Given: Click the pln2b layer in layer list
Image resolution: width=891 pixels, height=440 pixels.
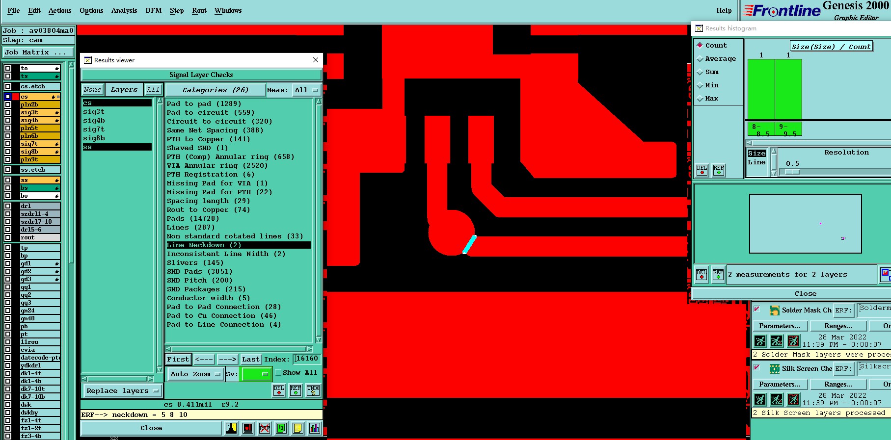Looking at the screenshot, I should (40, 104).
